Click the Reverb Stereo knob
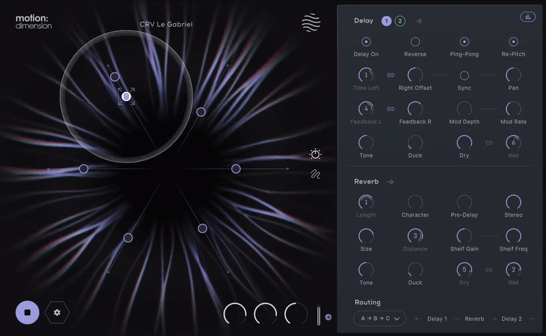This screenshot has width=546, height=336. point(513,202)
